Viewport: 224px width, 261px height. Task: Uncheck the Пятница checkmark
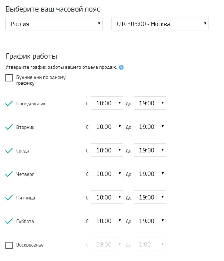pyautogui.click(x=9, y=198)
